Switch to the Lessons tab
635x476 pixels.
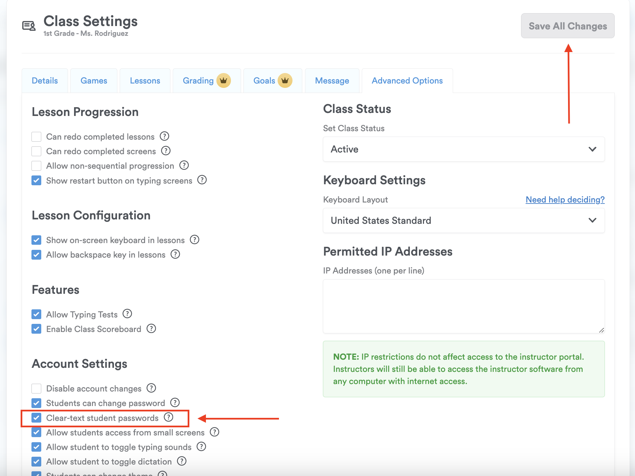tap(145, 80)
